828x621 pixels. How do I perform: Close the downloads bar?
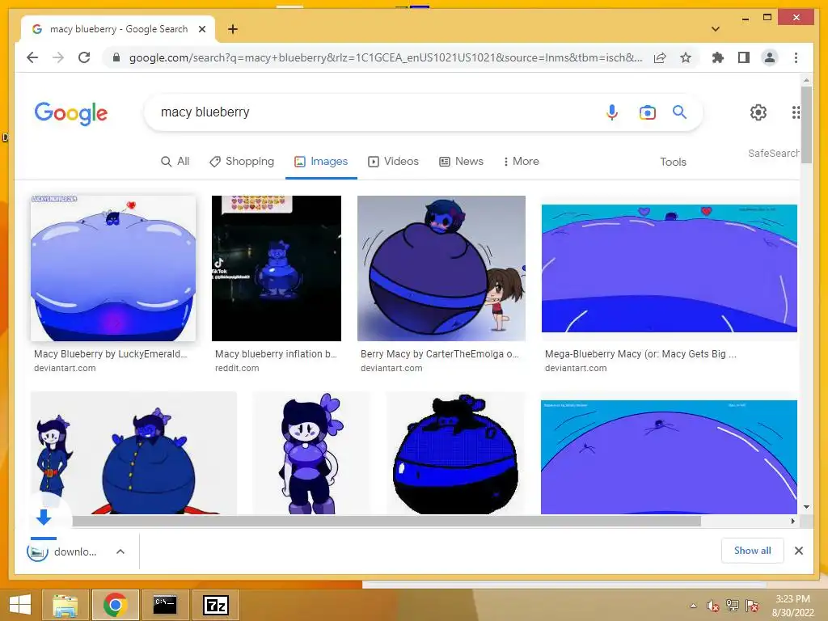point(799,551)
